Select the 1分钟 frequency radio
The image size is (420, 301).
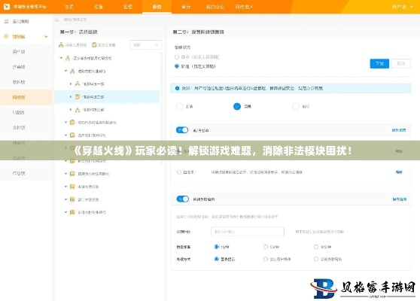pos(217,247)
